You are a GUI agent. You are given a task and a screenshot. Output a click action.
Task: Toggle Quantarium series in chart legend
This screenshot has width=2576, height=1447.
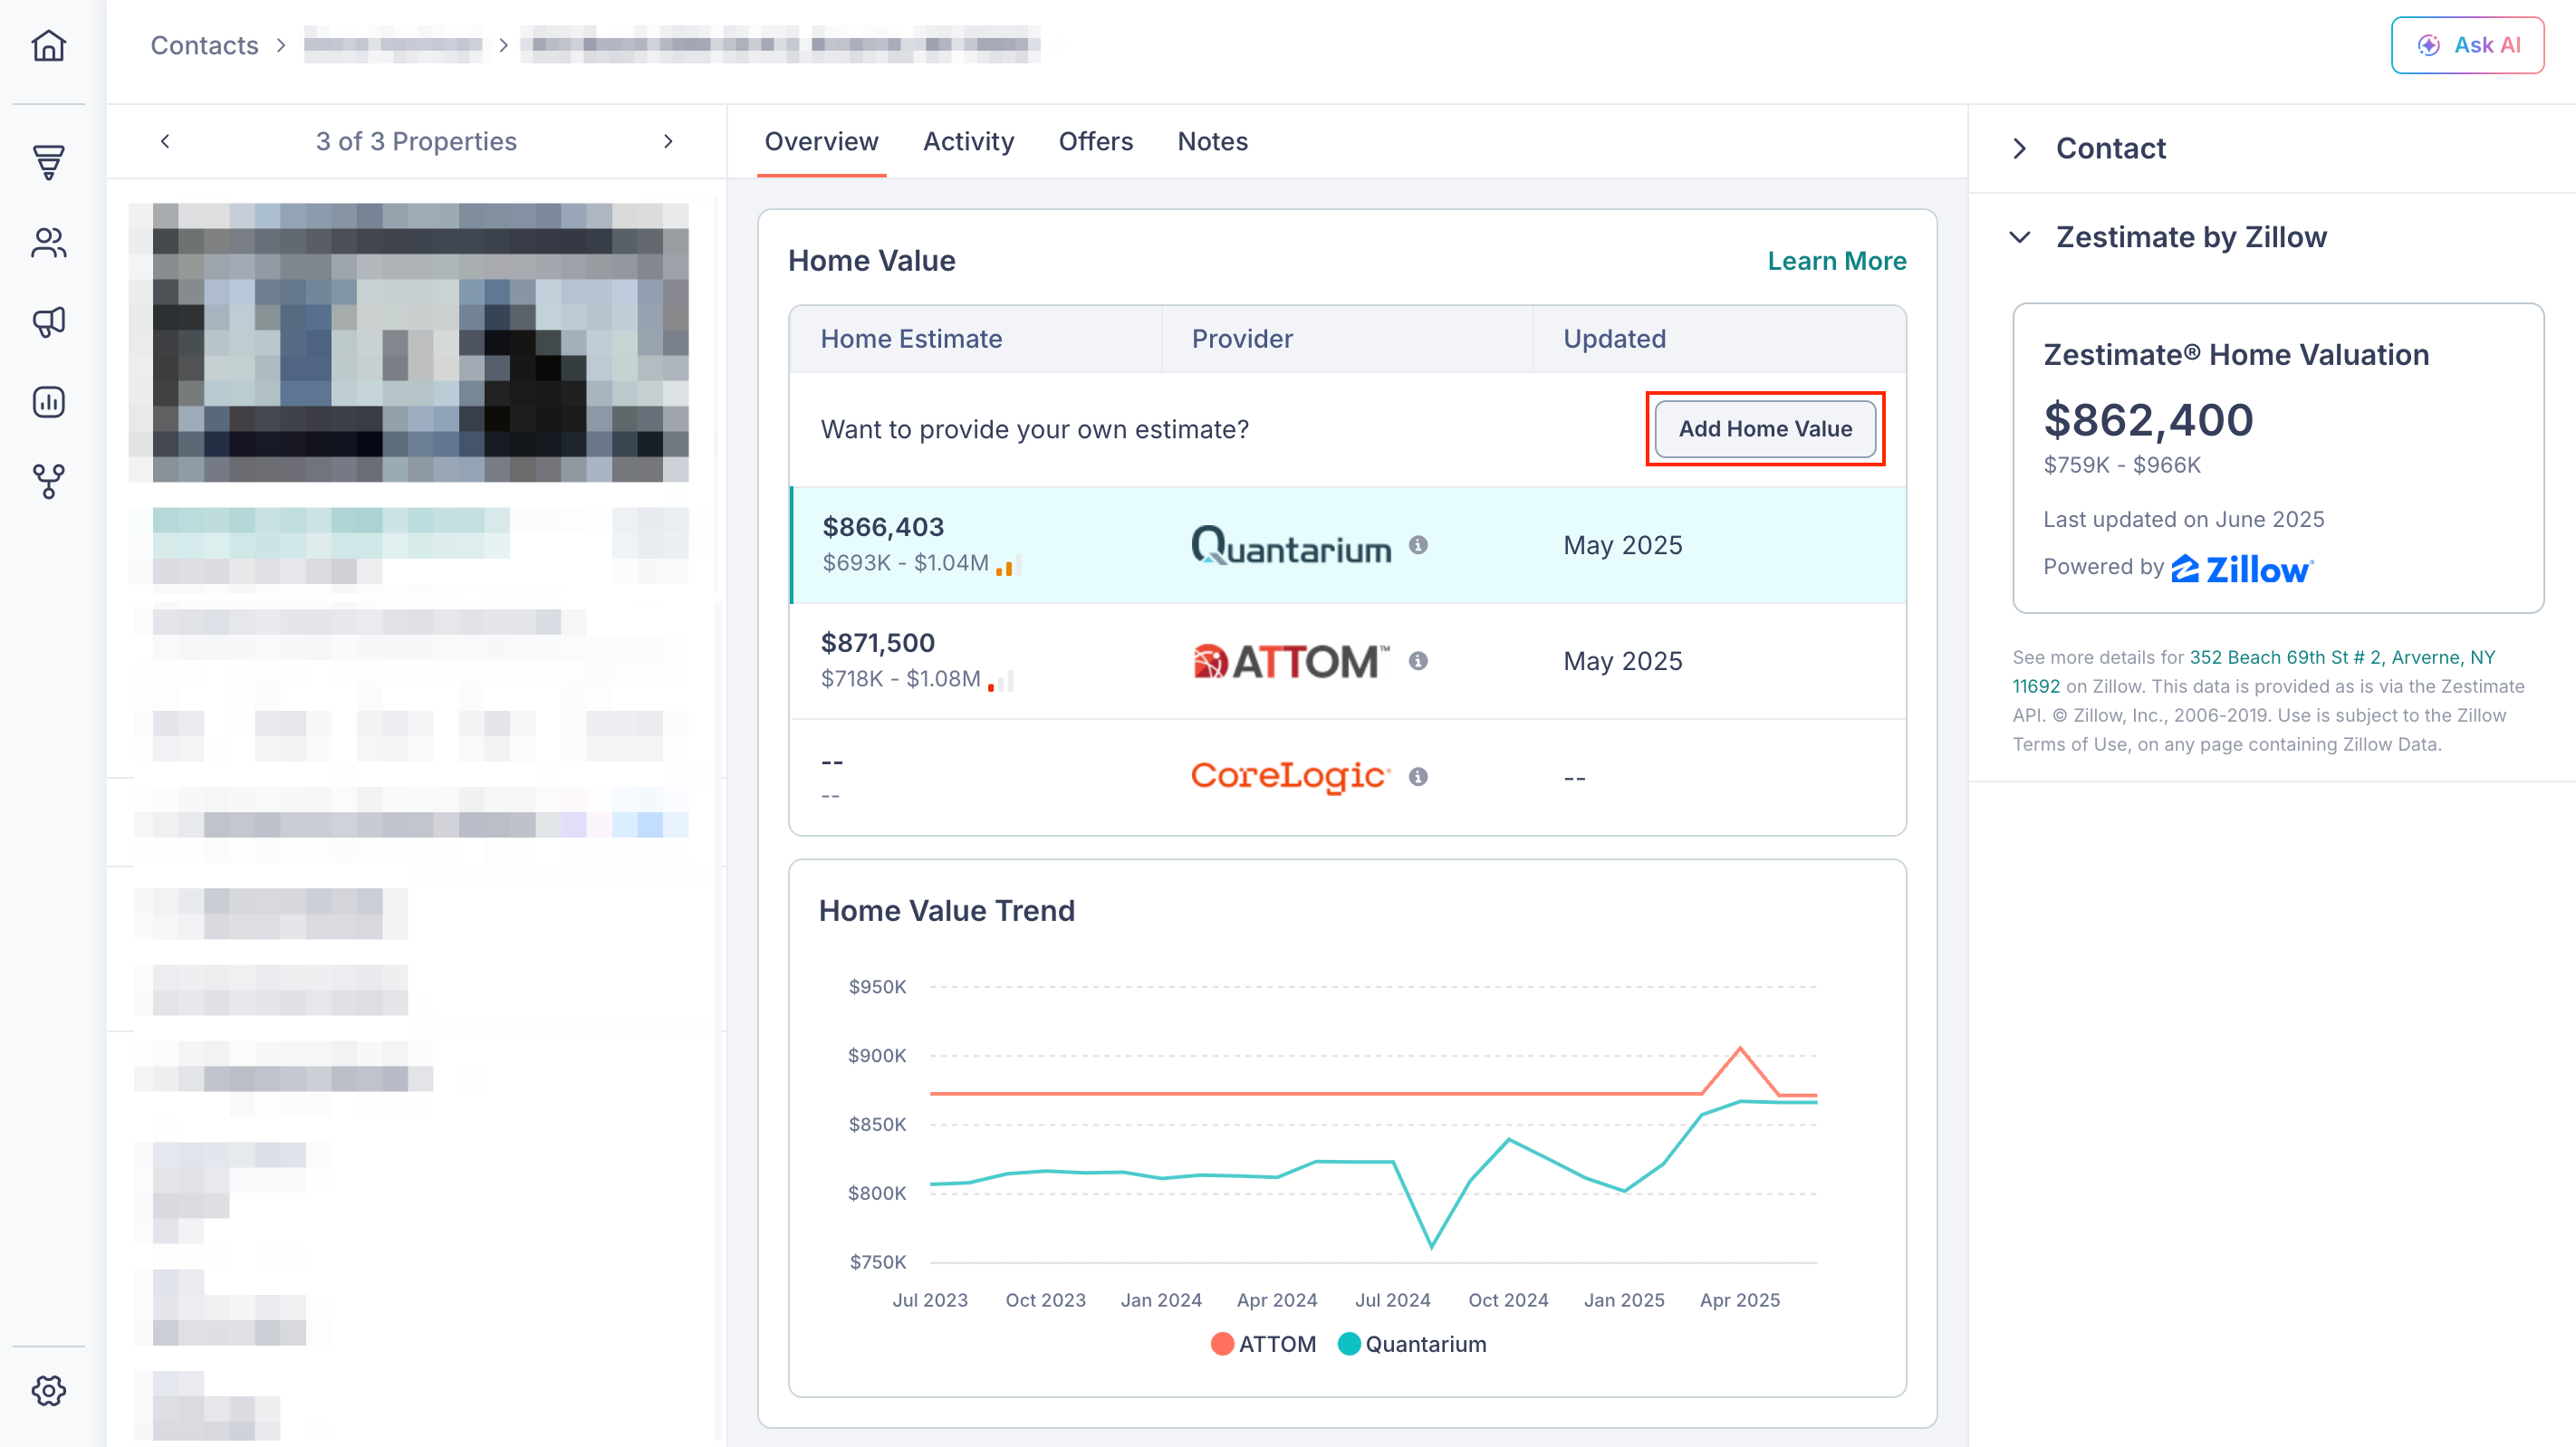click(1412, 1344)
